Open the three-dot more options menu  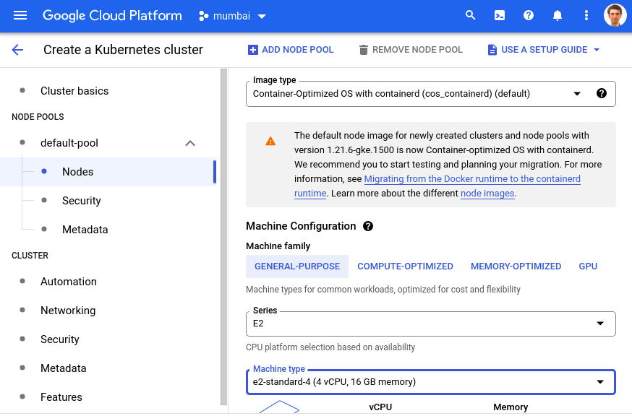tap(586, 16)
